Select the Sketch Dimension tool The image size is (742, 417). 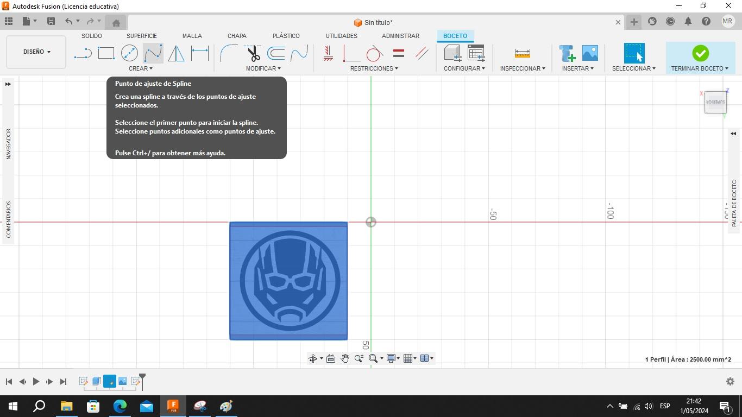pyautogui.click(x=199, y=53)
